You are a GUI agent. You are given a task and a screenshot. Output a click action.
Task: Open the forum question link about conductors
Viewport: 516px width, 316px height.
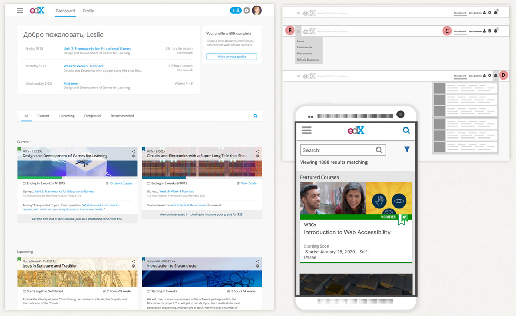(71, 207)
